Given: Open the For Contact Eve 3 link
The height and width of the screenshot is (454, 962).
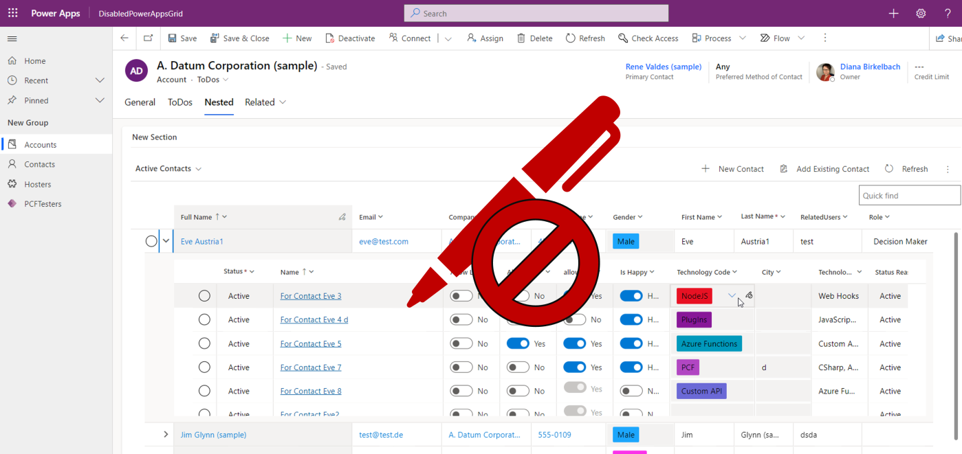Looking at the screenshot, I should [x=311, y=296].
